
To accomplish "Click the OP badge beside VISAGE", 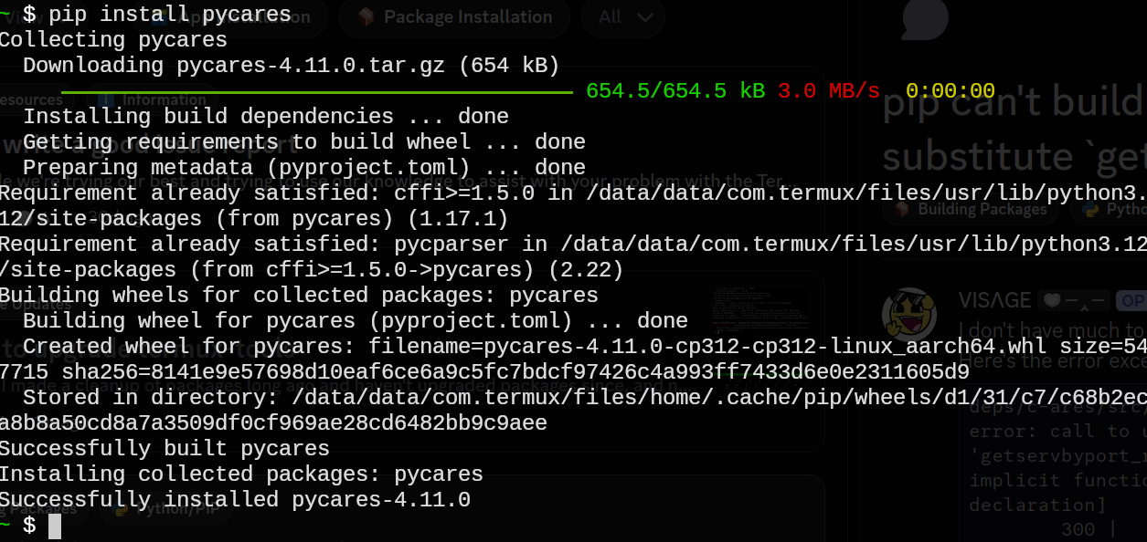I will click(1133, 300).
